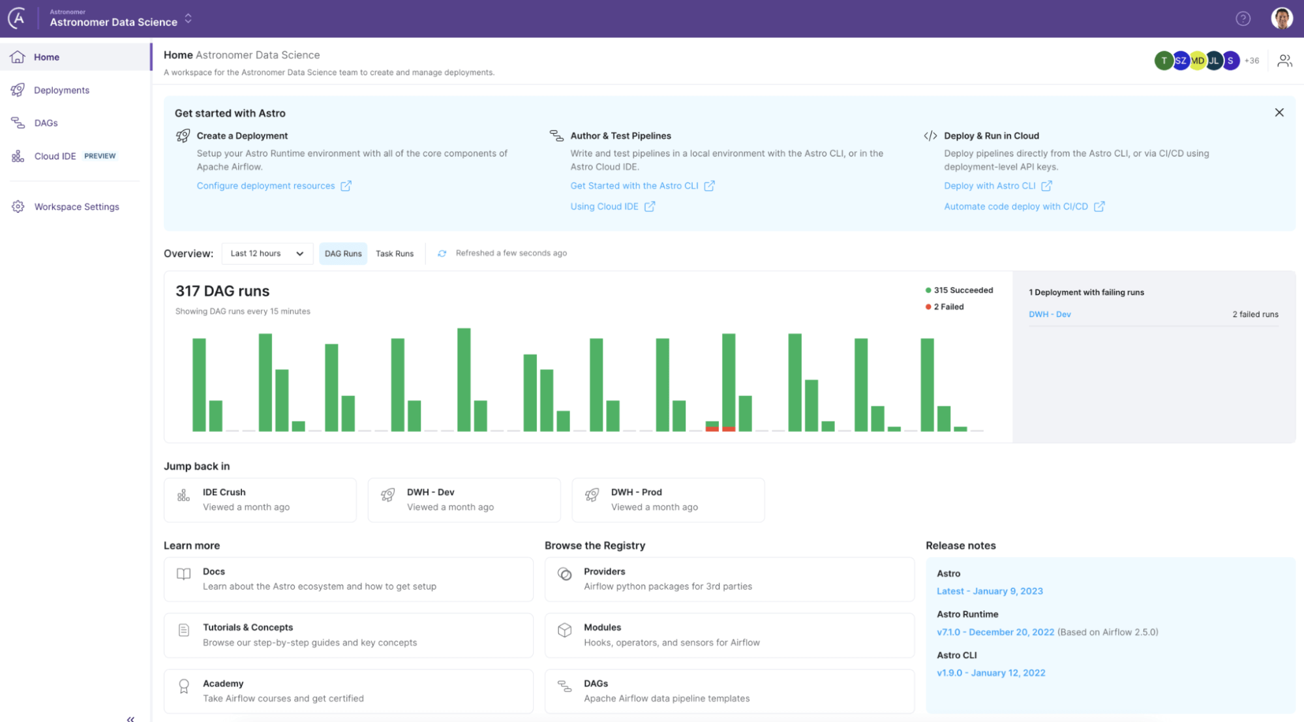Open the workspace switcher chevrons
This screenshot has width=1304, height=722.
(x=188, y=18)
